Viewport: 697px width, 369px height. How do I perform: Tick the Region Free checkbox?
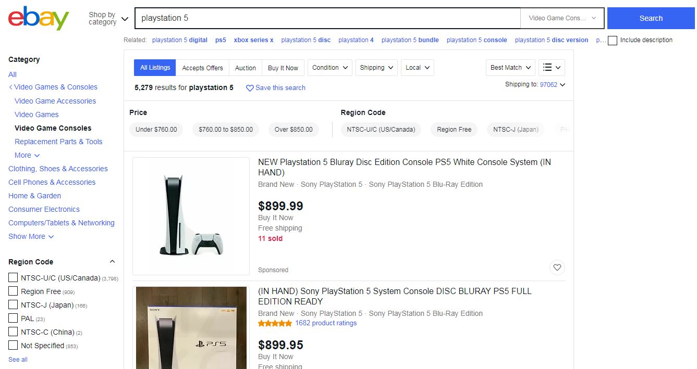(13, 291)
